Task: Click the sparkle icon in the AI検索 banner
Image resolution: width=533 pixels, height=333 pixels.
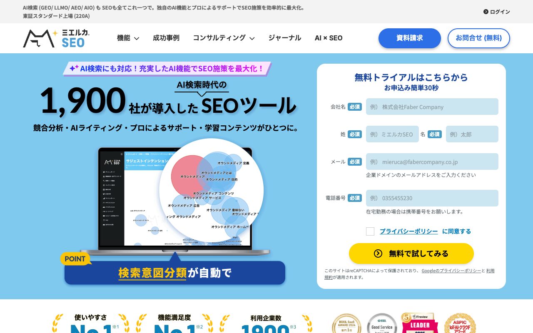Action: [x=74, y=68]
